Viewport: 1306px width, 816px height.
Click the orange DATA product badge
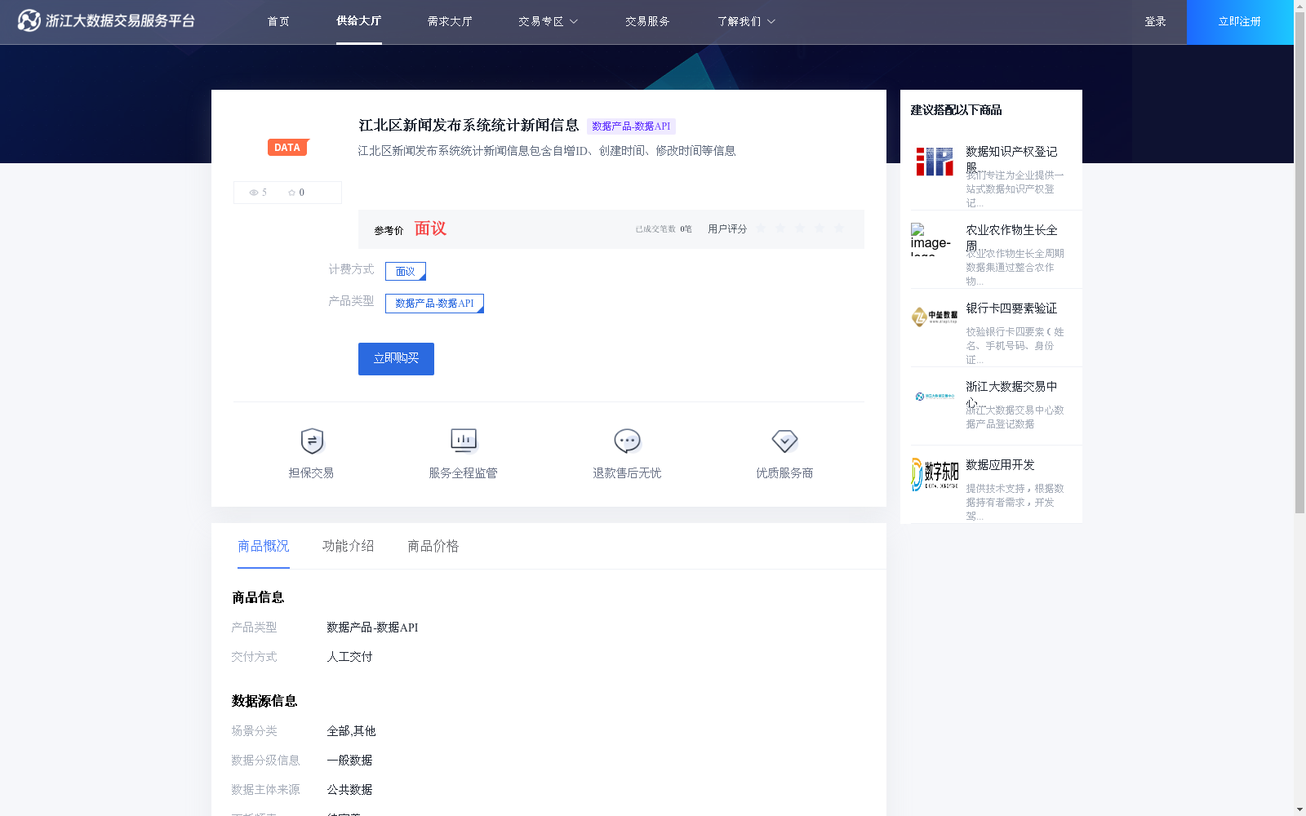point(288,147)
